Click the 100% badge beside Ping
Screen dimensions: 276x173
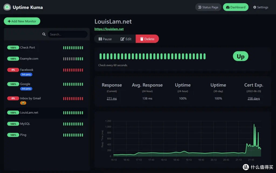13,135
